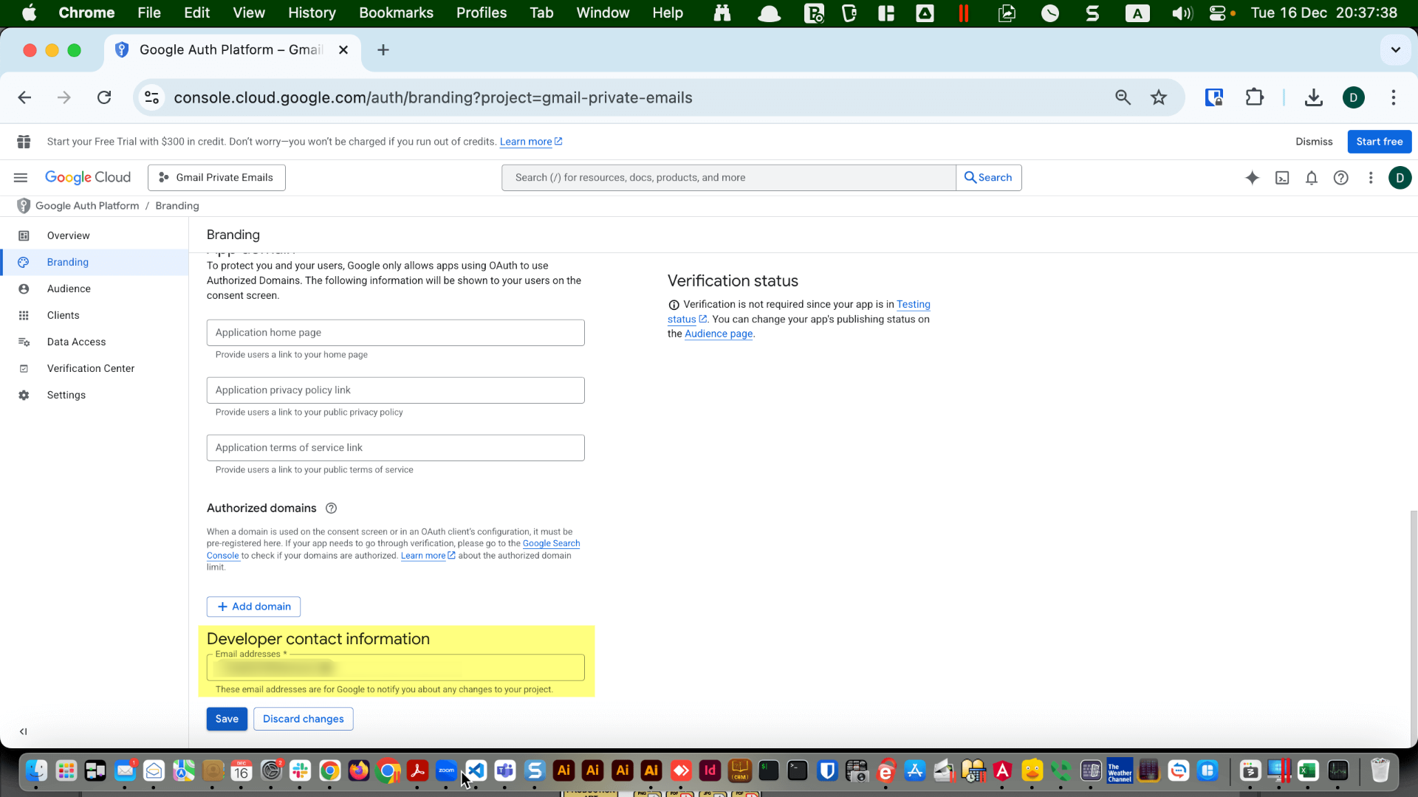The image size is (1418, 797).
Task: Open the more options three-dot icon
Action: pyautogui.click(x=1371, y=177)
